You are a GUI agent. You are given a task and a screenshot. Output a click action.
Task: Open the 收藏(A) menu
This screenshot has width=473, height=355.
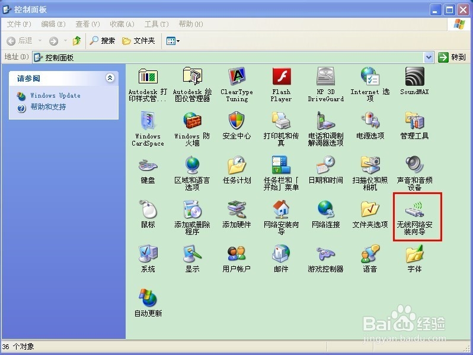pos(122,24)
